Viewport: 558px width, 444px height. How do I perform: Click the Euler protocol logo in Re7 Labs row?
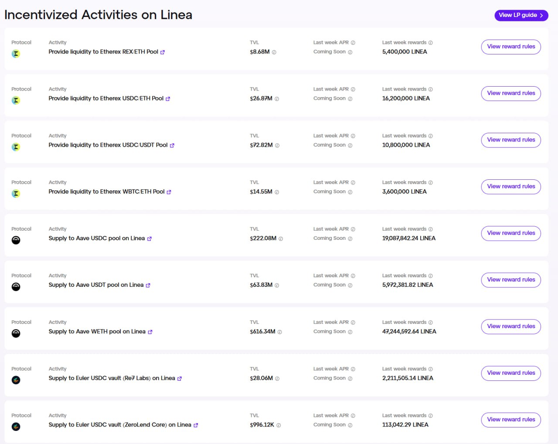pyautogui.click(x=16, y=380)
